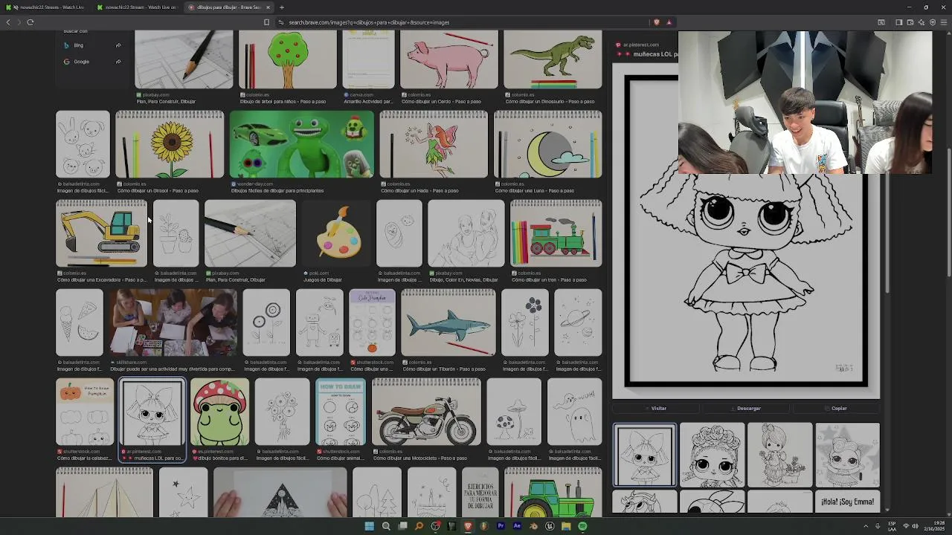The height and width of the screenshot is (535, 952).
Task: Click the Brave Rewards triangle icon
Action: tap(669, 22)
